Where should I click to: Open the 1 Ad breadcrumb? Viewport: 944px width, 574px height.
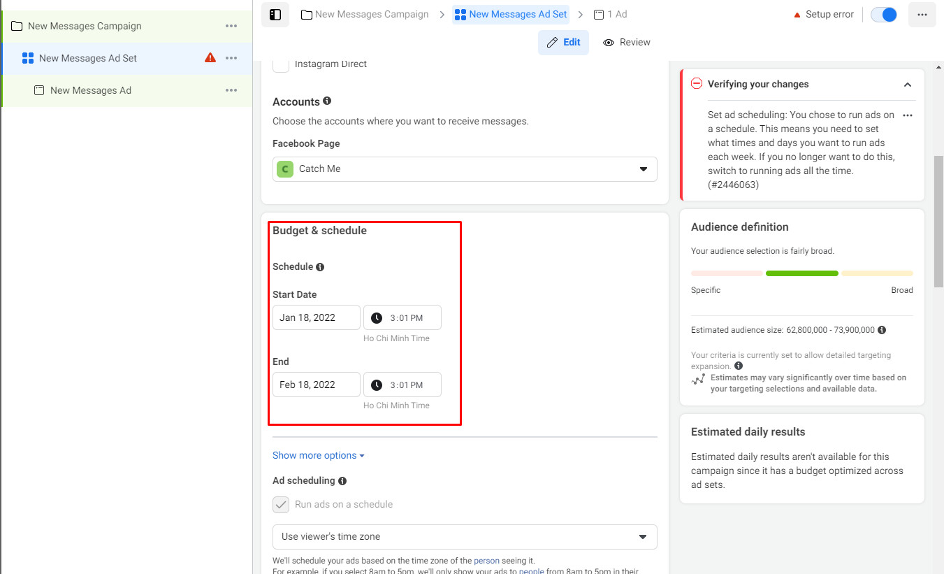coord(610,14)
